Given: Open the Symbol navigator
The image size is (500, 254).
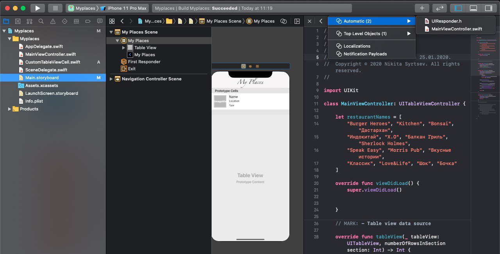Looking at the screenshot, I should [29, 21].
